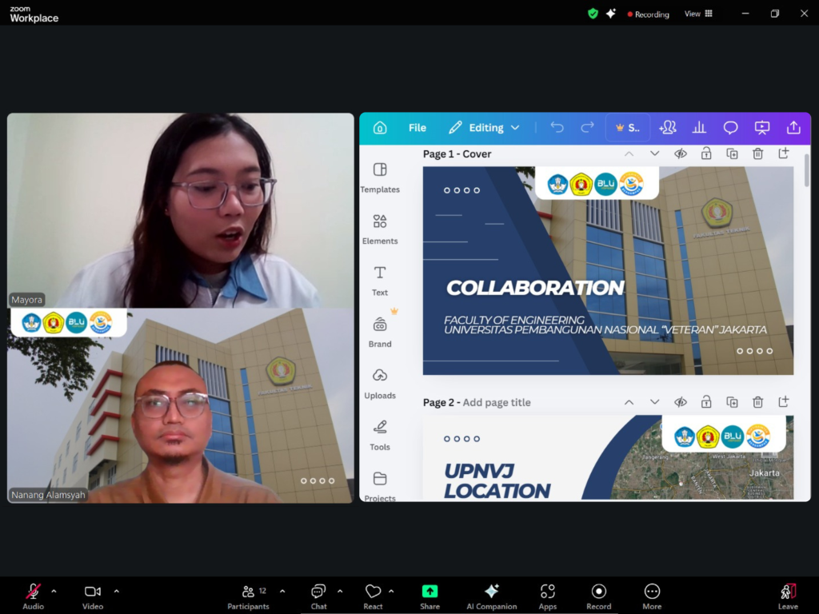Click the green Share button

click(x=430, y=596)
